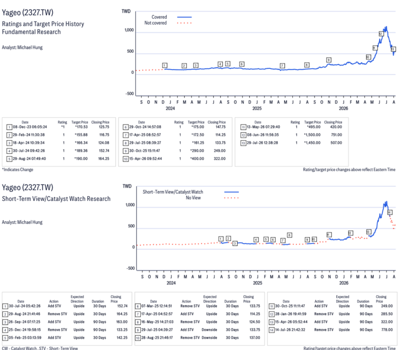Click closing price "124.50"
The width and height of the screenshot is (398, 350).
255,322
